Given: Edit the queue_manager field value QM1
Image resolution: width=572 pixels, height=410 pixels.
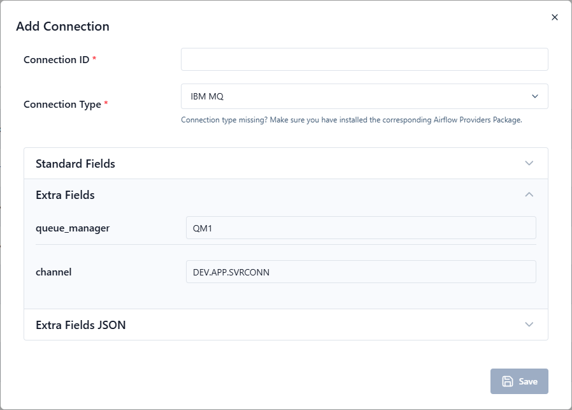Looking at the screenshot, I should click(x=361, y=228).
